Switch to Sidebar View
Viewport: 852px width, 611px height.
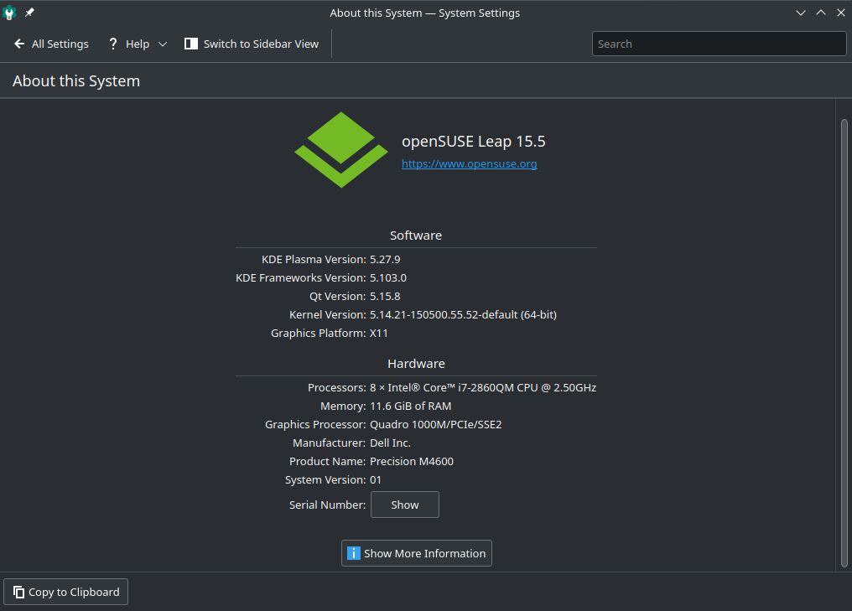pos(252,44)
